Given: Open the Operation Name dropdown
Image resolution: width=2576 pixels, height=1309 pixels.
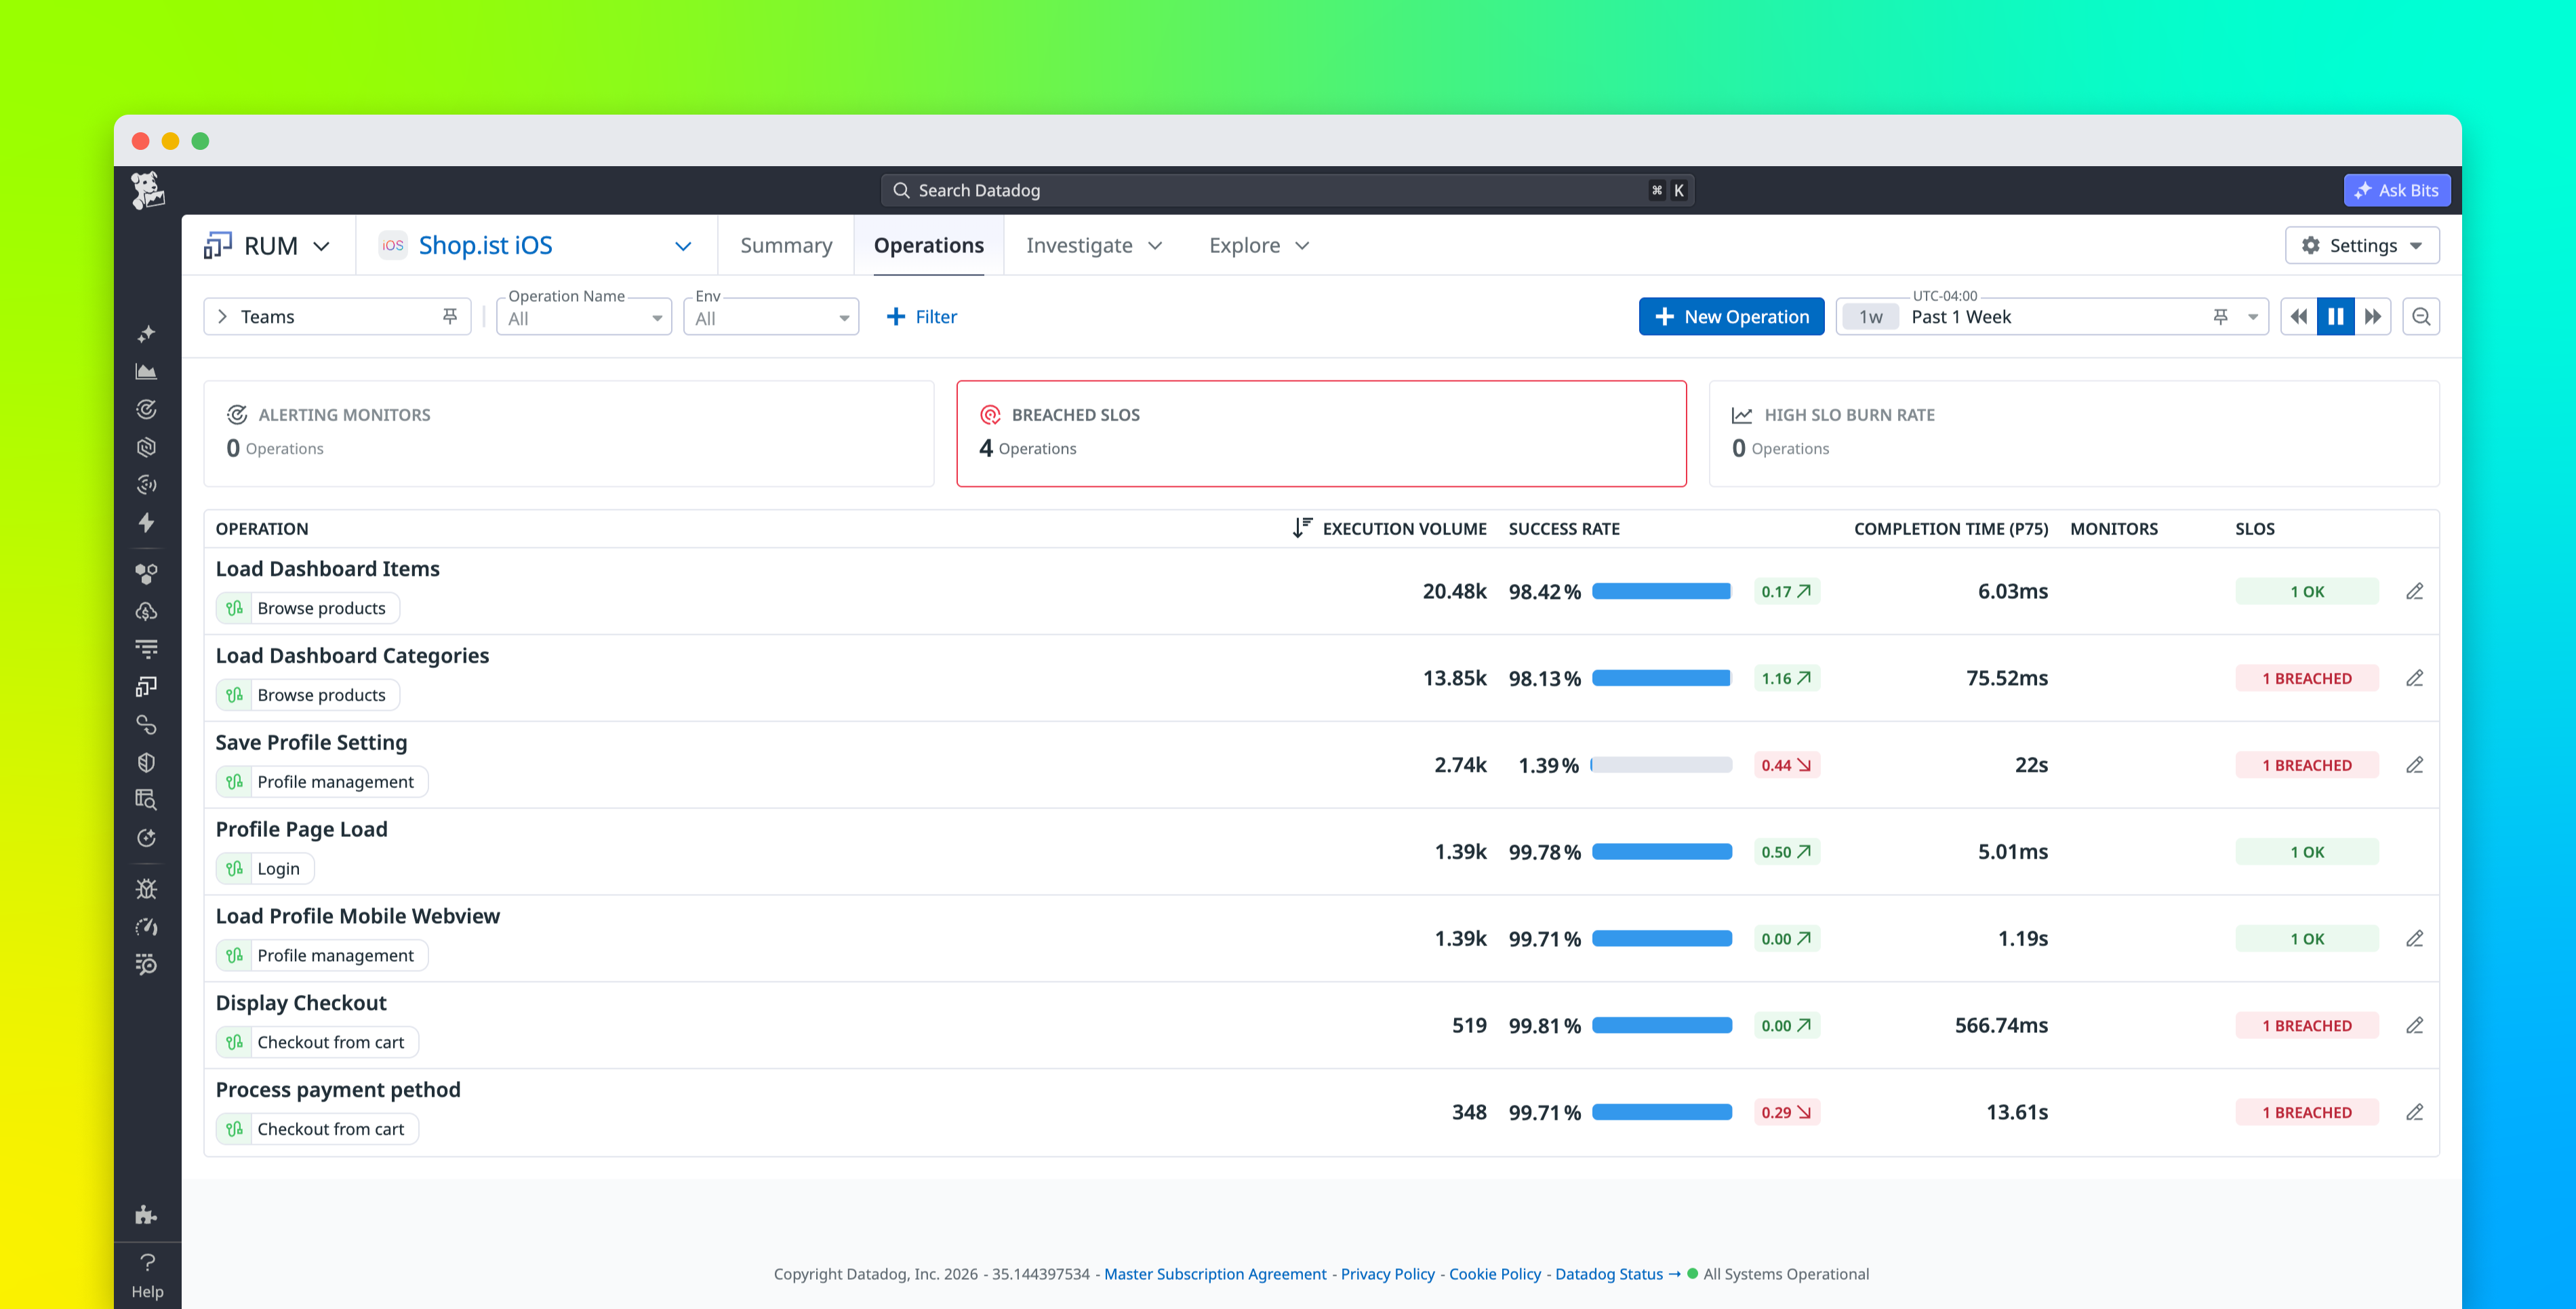Looking at the screenshot, I should pos(584,317).
